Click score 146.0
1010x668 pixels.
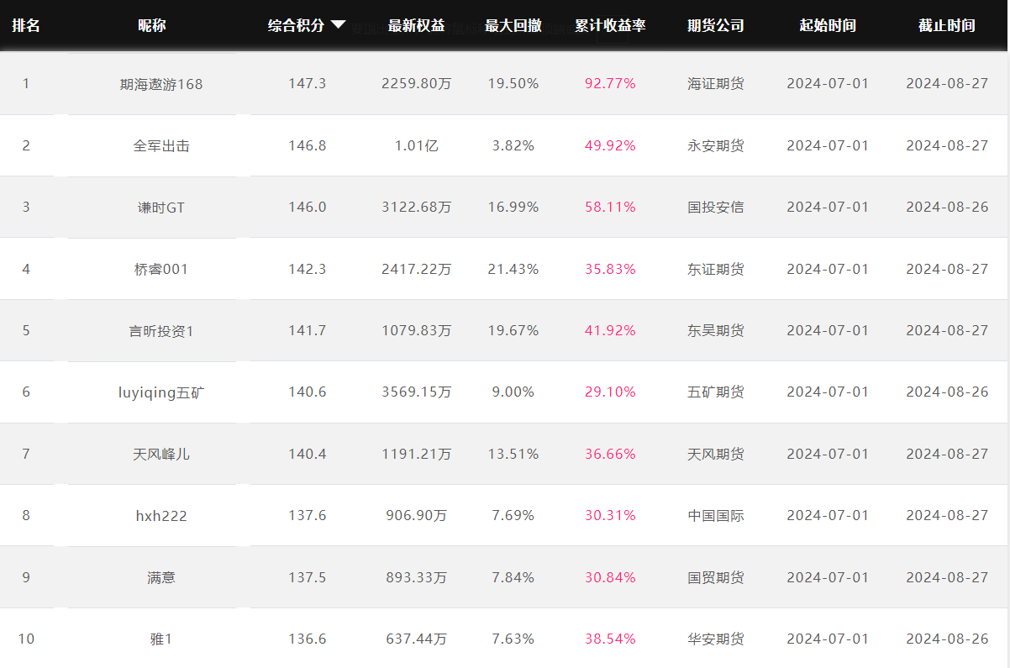tap(307, 207)
